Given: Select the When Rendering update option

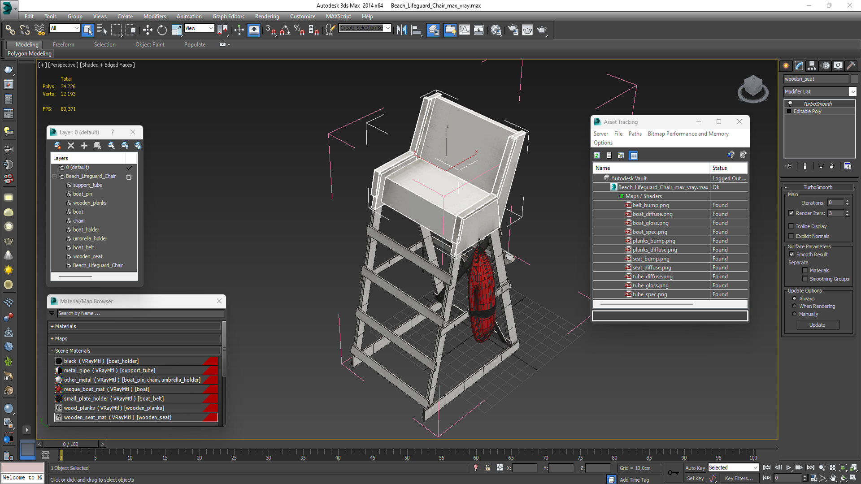Looking at the screenshot, I should 794,306.
